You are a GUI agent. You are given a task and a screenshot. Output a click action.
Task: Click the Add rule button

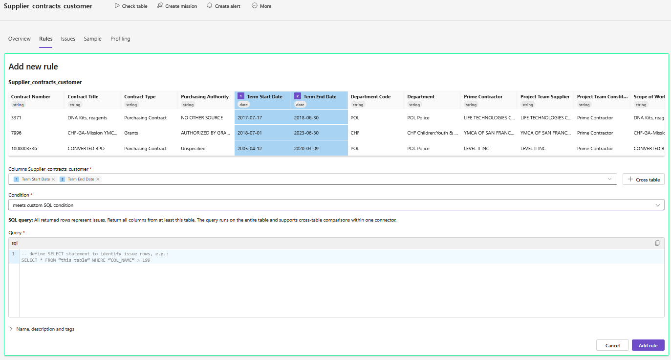coord(648,345)
